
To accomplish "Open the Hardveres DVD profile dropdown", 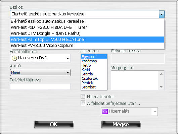I will 40,58.
